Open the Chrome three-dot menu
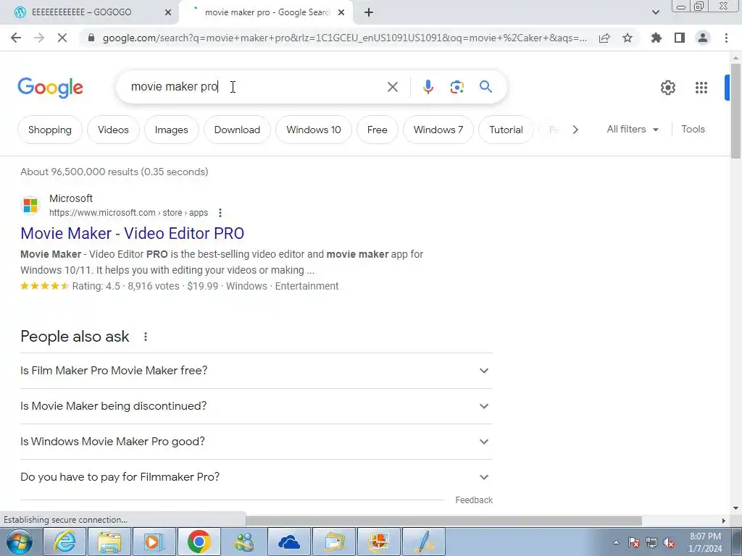Image resolution: width=742 pixels, height=556 pixels. tap(726, 38)
